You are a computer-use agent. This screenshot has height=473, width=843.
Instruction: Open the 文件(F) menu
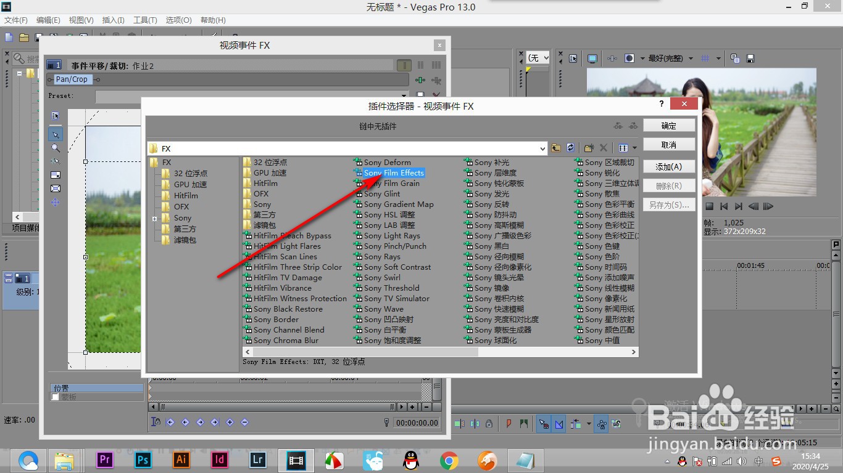tap(16, 20)
